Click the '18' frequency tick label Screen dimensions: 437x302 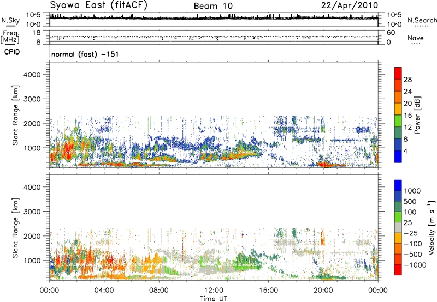36,33
